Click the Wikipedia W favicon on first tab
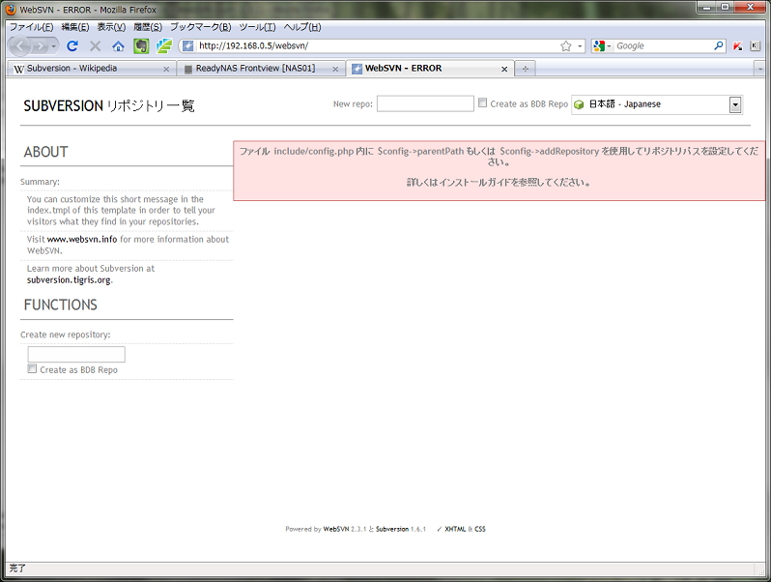Screen dimensions: 771x582 [x=18, y=69]
